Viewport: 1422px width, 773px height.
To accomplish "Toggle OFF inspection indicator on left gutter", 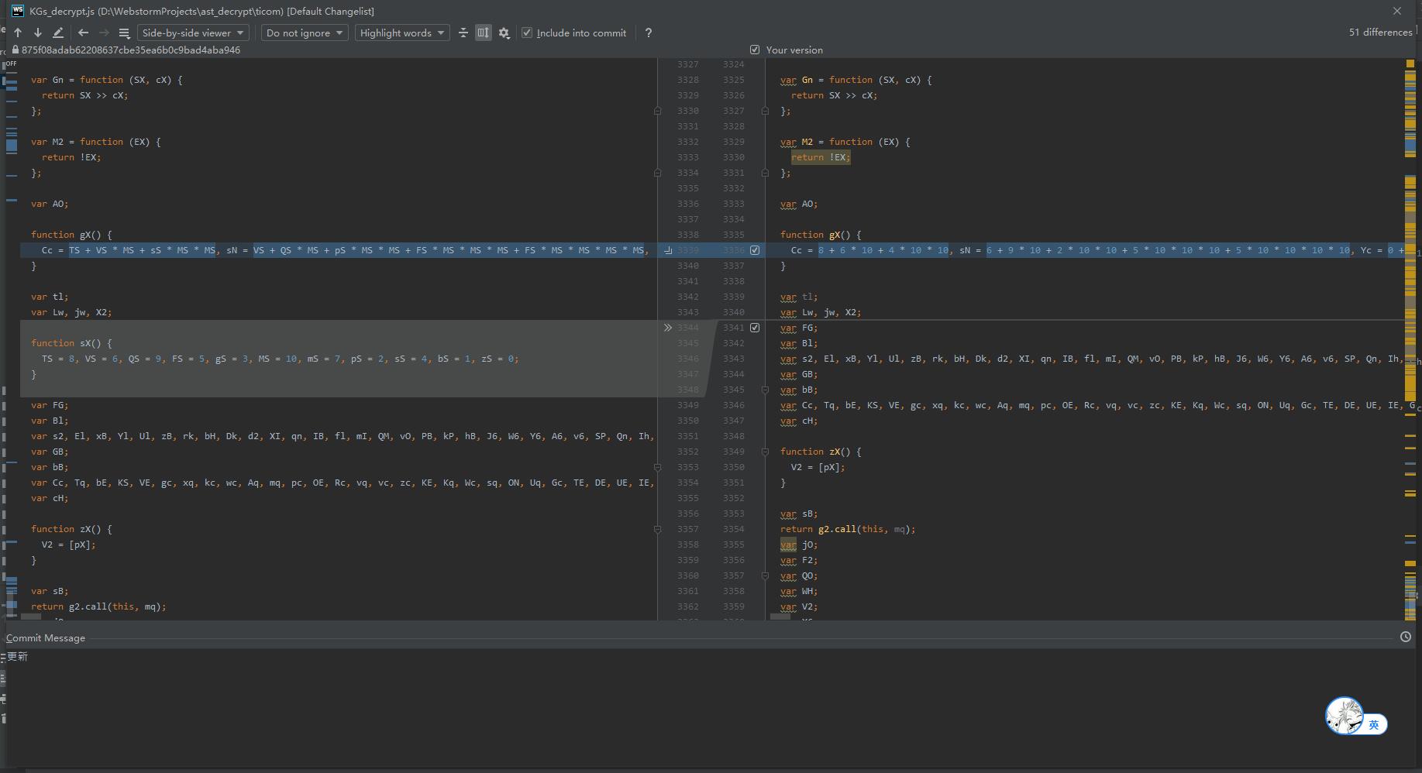I will 11,64.
